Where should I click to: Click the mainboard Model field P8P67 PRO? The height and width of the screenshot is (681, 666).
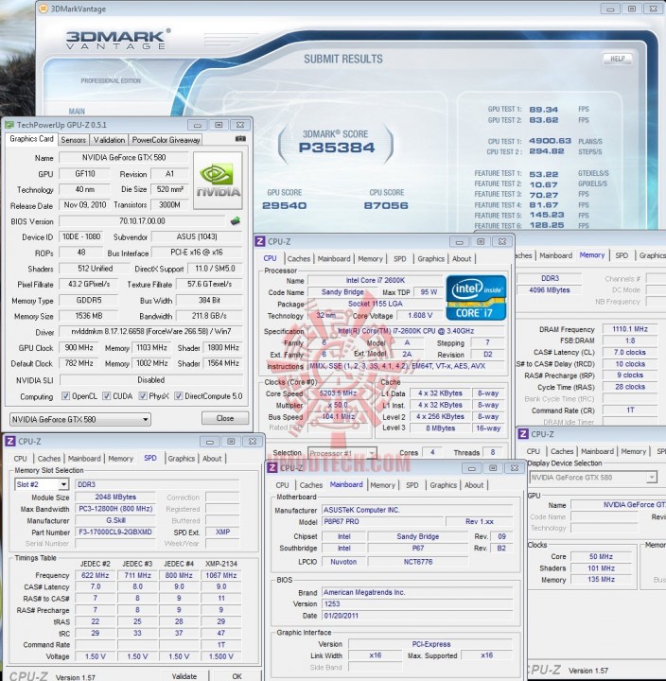point(383,521)
